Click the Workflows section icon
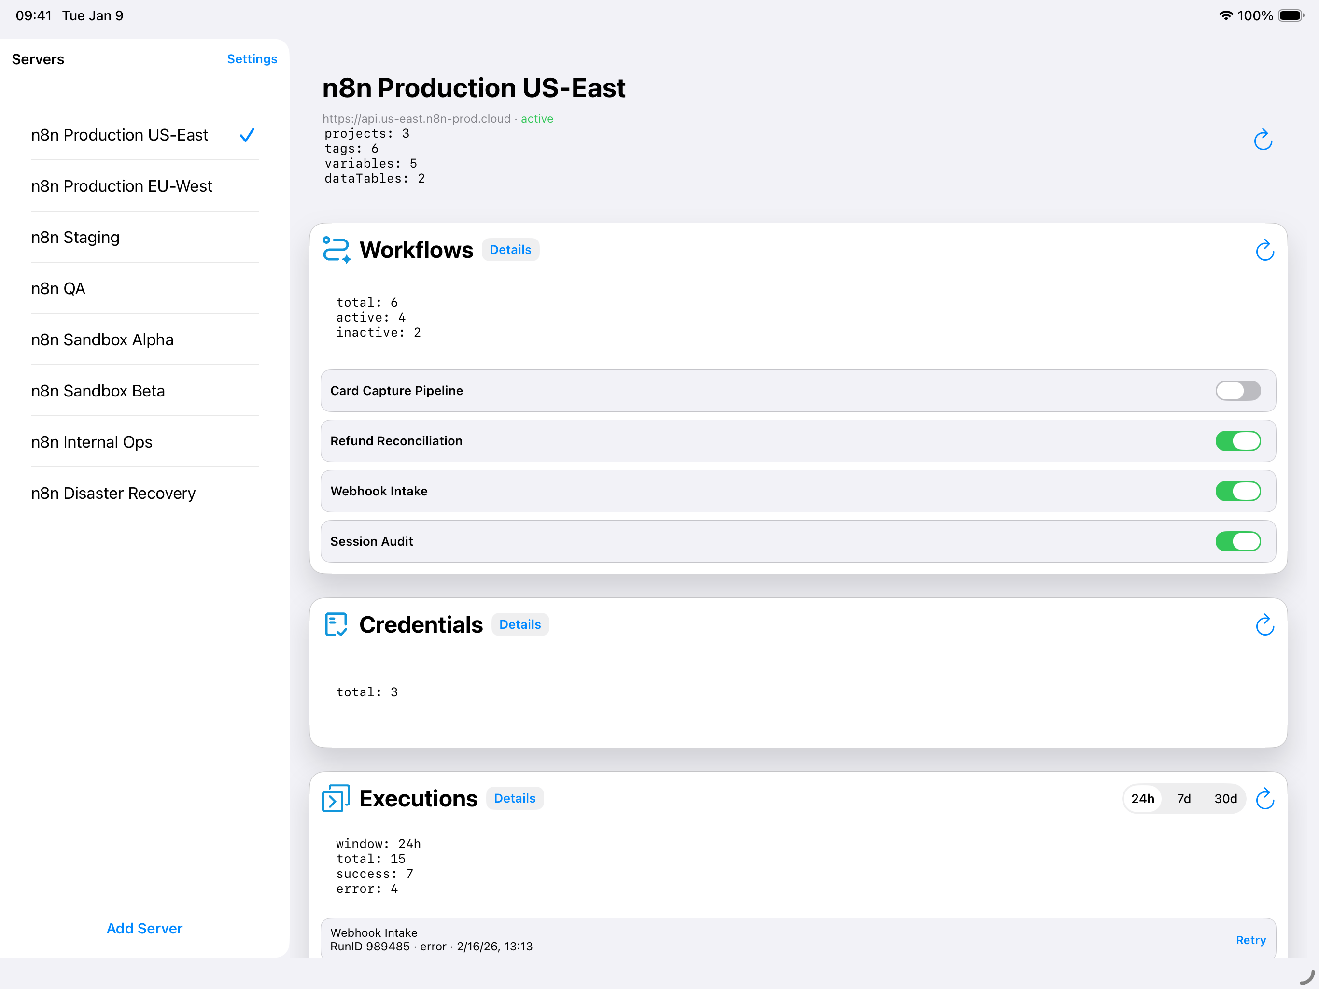 (x=337, y=250)
